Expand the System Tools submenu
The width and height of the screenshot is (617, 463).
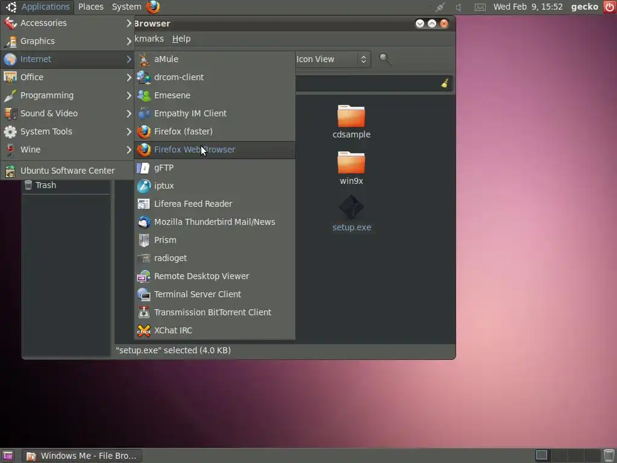tap(67, 131)
